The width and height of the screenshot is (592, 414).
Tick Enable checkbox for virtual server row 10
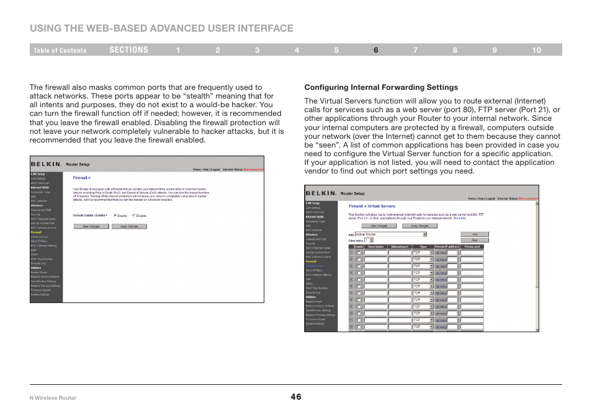coord(359,314)
